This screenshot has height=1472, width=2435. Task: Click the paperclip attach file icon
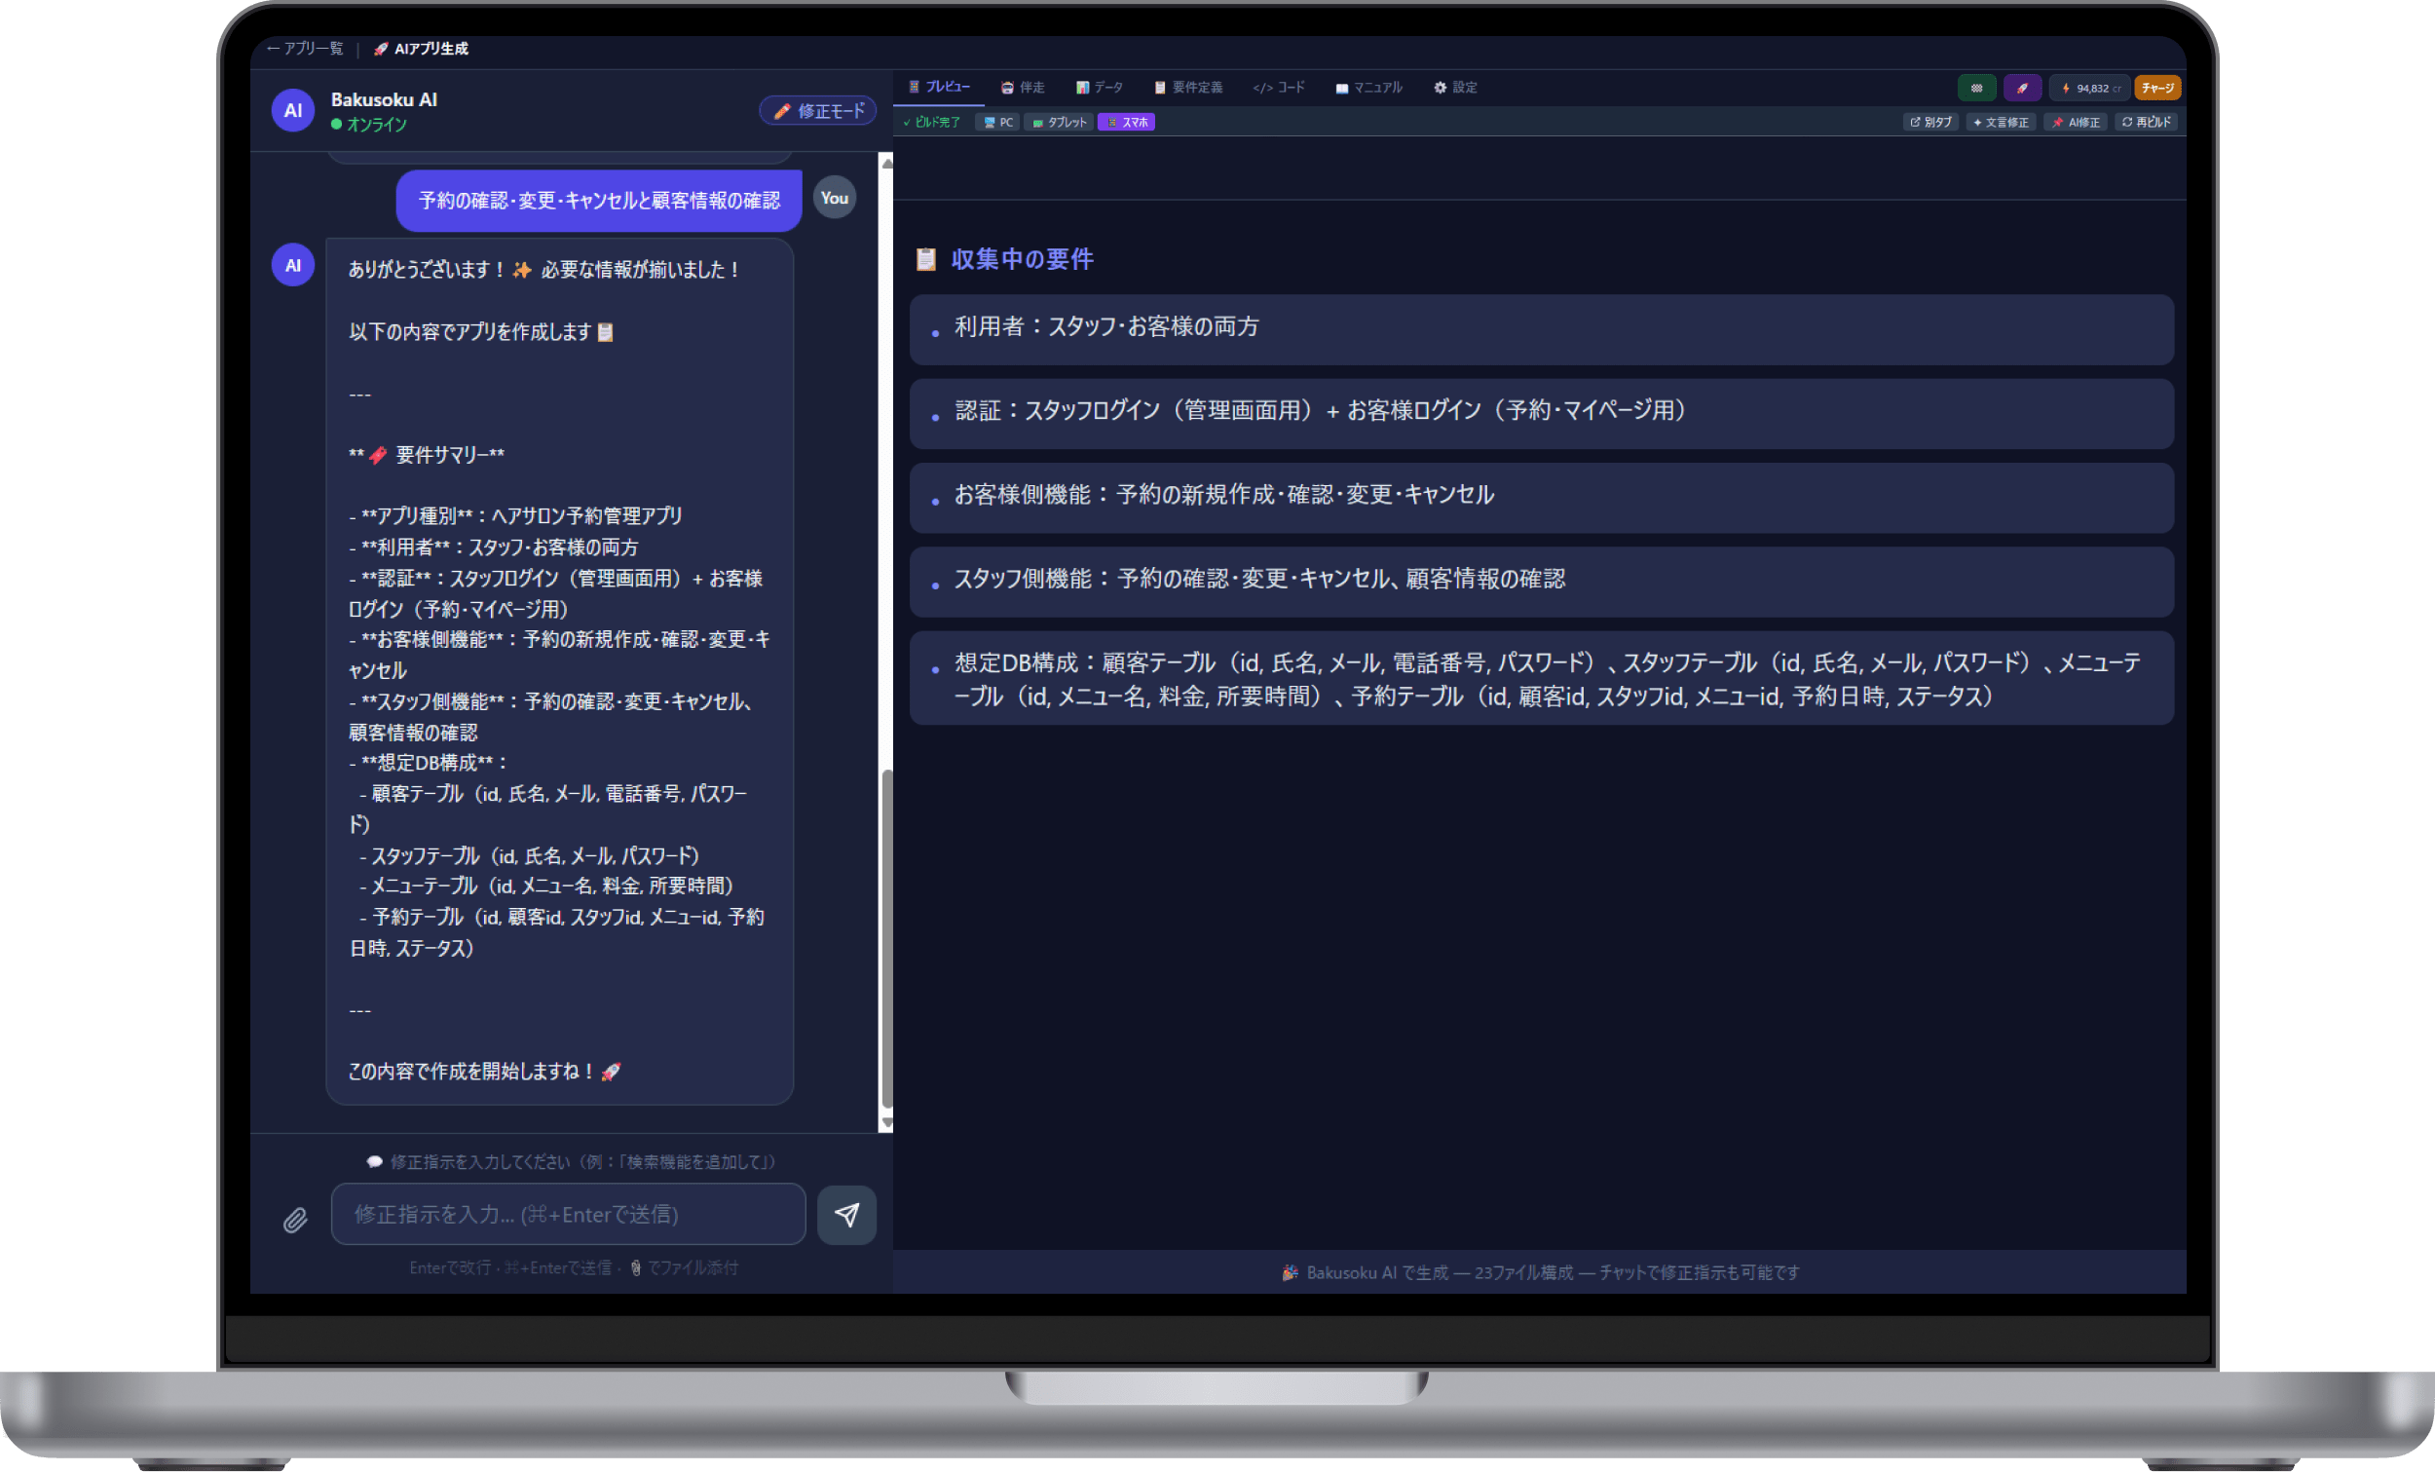294,1220
